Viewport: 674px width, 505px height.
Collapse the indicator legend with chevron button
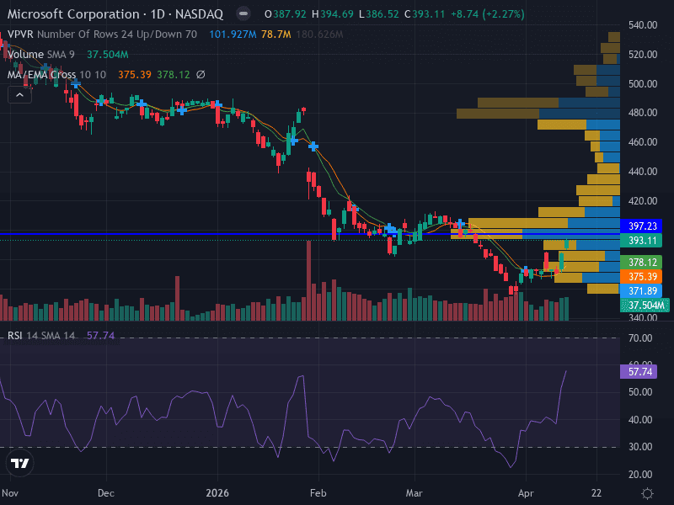pyautogui.click(x=19, y=95)
